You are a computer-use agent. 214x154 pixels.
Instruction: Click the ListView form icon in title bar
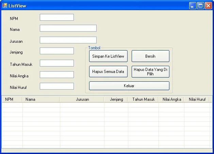(x=5, y=5)
